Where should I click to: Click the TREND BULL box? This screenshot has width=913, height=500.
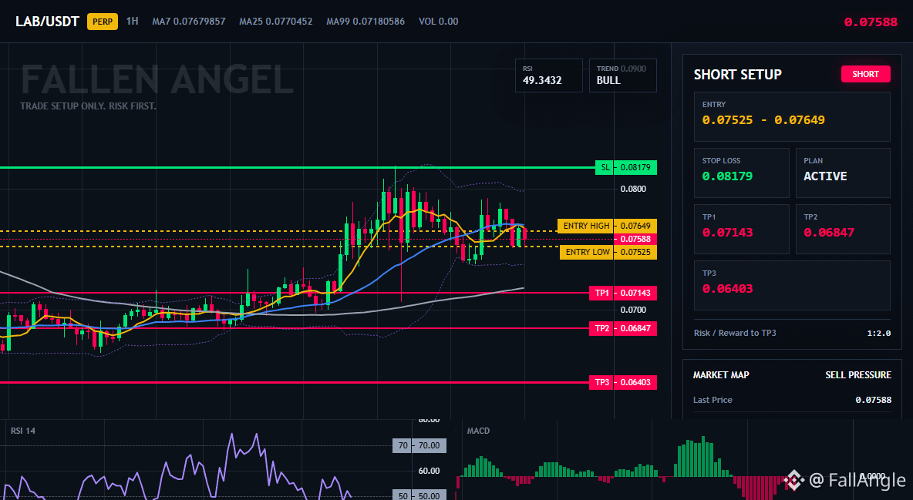[622, 75]
